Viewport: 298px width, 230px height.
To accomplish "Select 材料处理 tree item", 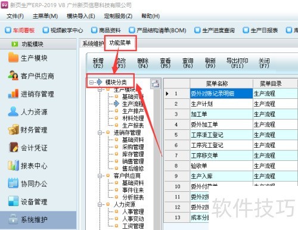I will [x=133, y=118].
